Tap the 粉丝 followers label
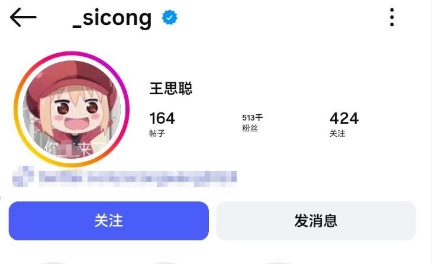 [x=250, y=128]
